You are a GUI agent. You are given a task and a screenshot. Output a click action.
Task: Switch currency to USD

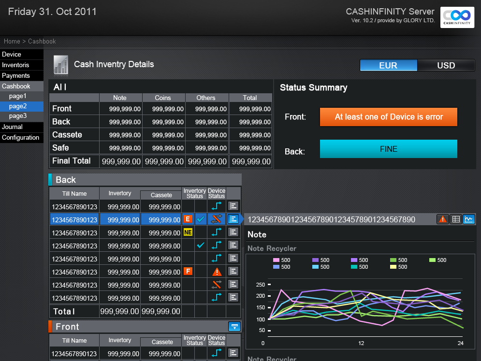pyautogui.click(x=446, y=65)
